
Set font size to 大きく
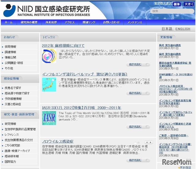pos(189,4)
